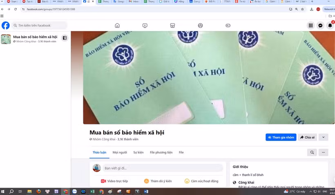Open the Watch video icon
Screen dimensions: 335x195
point(145,26)
